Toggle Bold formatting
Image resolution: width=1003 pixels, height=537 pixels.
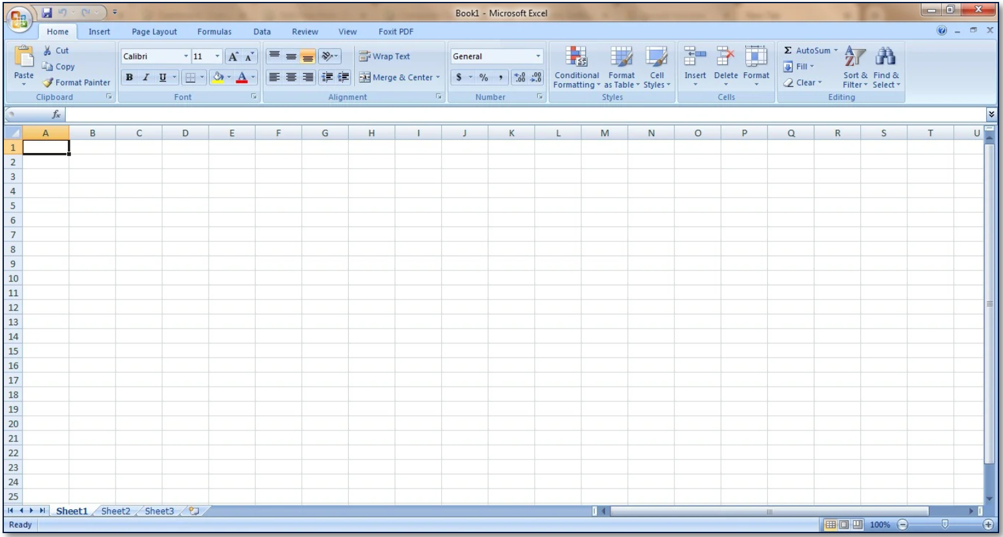[x=129, y=77]
